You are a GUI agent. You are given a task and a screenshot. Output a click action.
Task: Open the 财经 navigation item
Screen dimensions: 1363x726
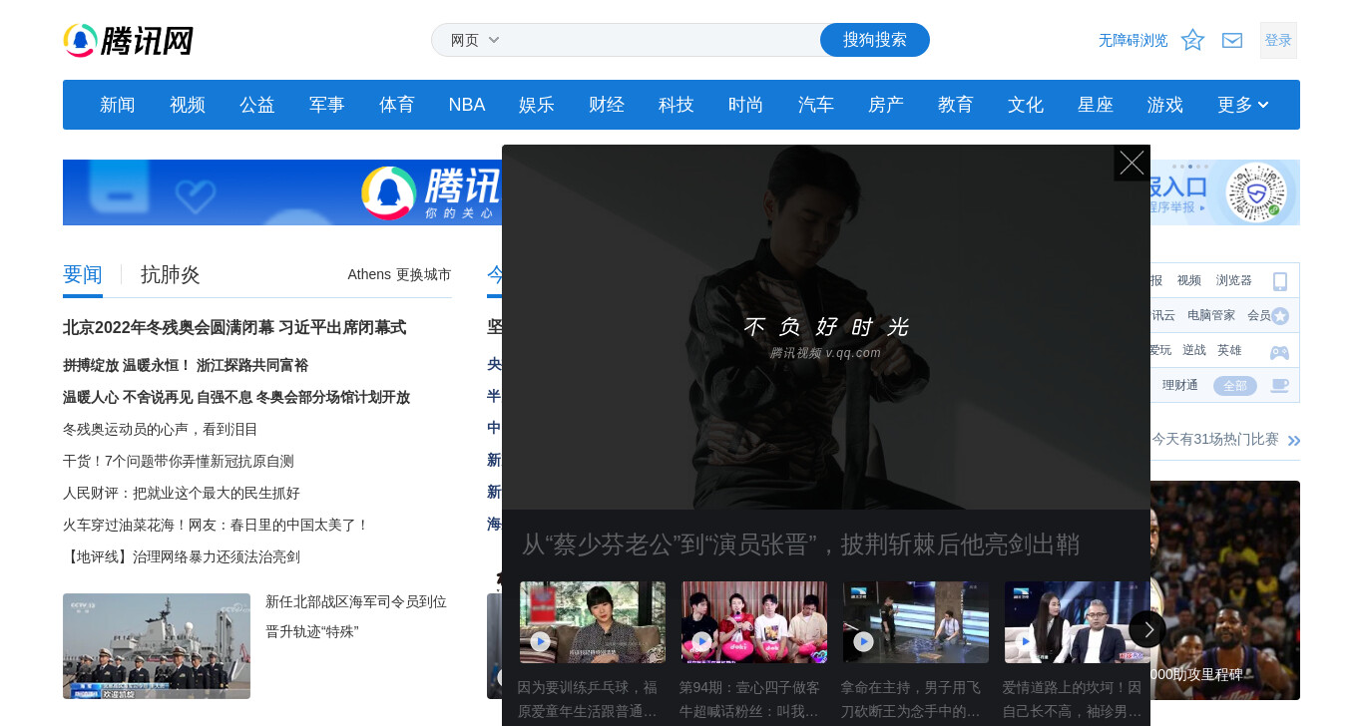coord(607,105)
